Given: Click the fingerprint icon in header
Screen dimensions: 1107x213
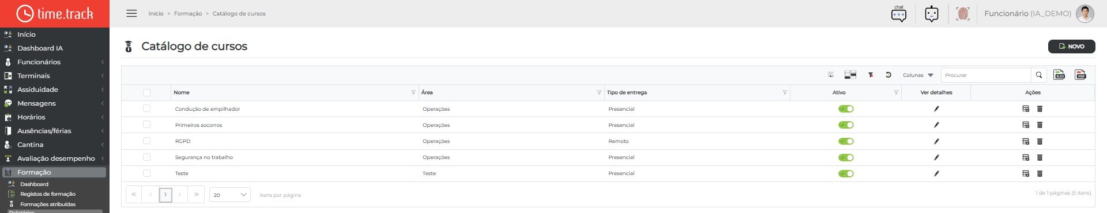Looking at the screenshot, I should (962, 14).
